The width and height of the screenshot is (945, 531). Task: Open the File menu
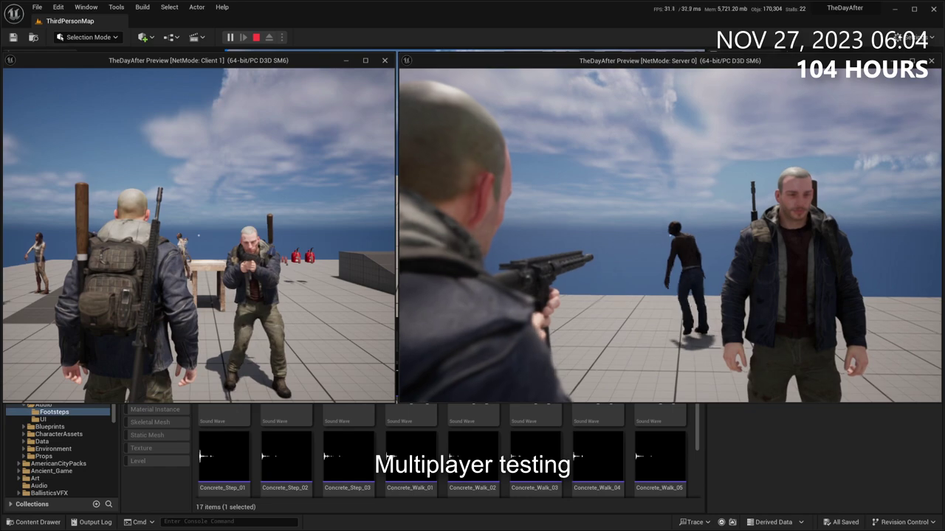pyautogui.click(x=37, y=7)
